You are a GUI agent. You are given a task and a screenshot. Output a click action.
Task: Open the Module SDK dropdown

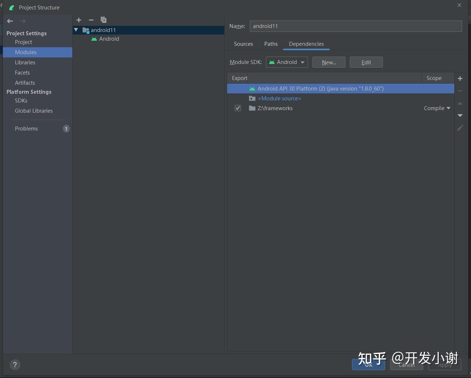[x=287, y=62]
